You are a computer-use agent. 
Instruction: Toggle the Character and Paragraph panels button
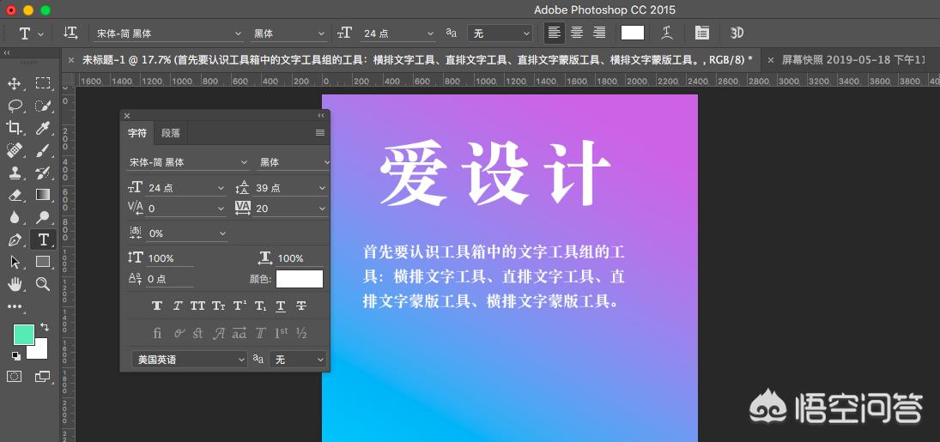click(702, 33)
